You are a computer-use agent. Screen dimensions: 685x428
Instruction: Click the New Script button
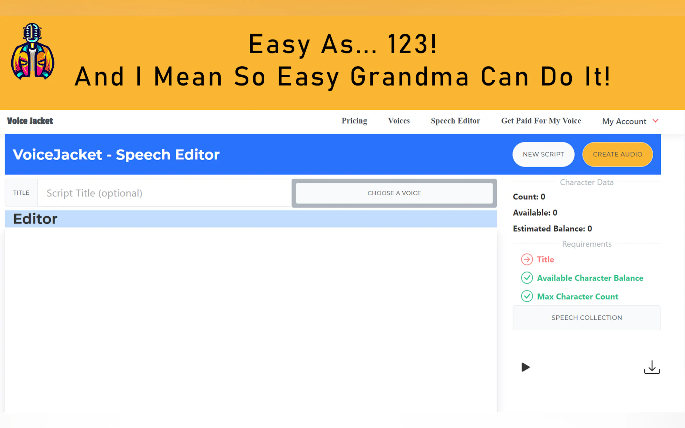click(x=543, y=154)
